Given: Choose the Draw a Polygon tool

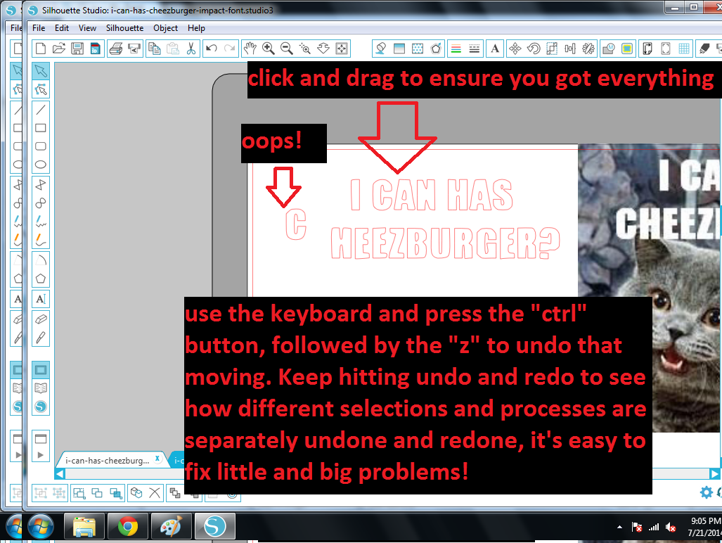Looking at the screenshot, I should 41,185.
